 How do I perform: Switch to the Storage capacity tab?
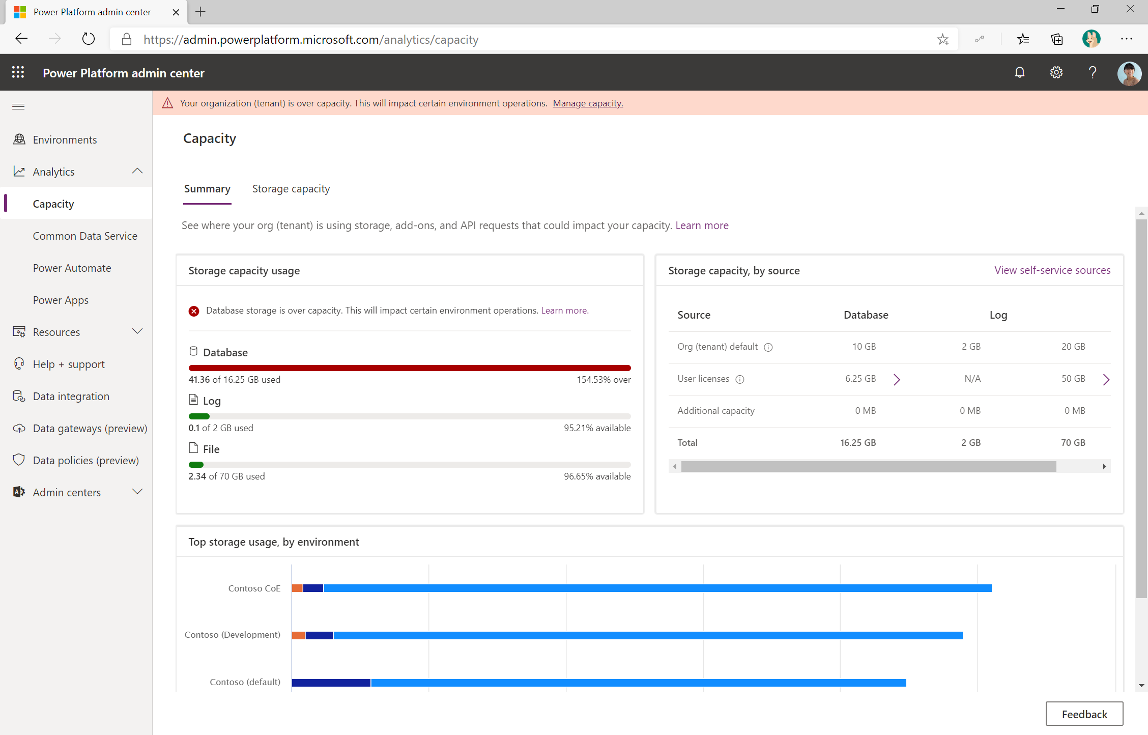coord(291,188)
